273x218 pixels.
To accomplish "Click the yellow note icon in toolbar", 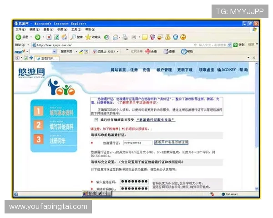I will [x=145, y=37].
